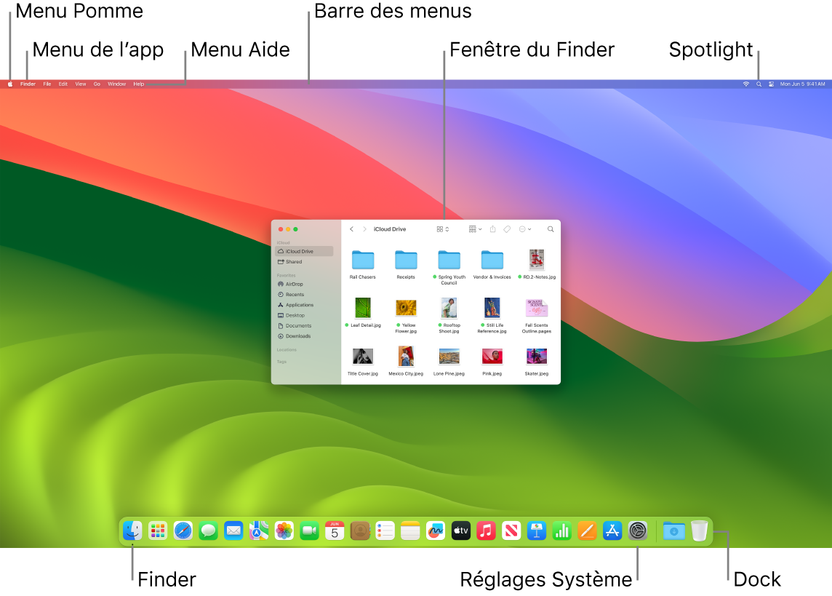Click the Wi-Fi status icon
The height and width of the screenshot is (596, 832).
(x=745, y=84)
